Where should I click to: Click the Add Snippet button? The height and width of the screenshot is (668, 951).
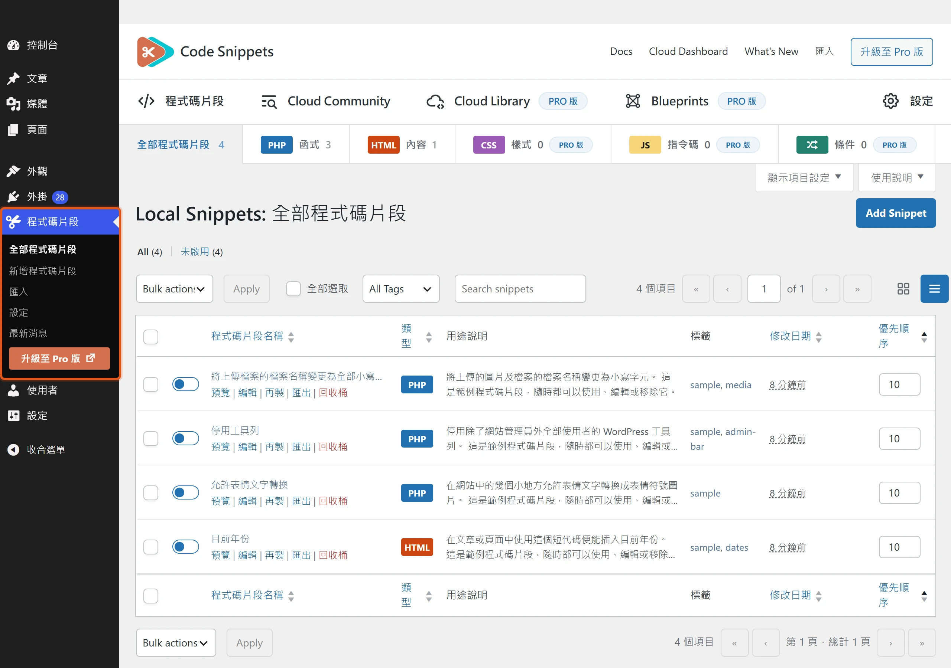[896, 213]
